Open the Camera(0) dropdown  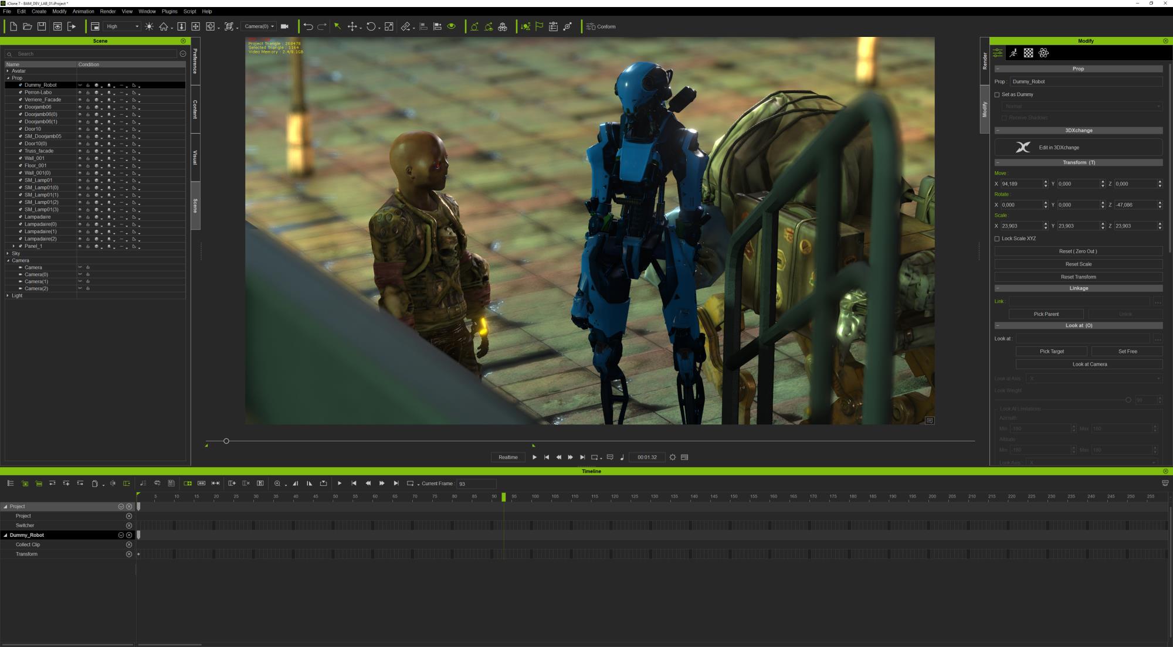259,26
